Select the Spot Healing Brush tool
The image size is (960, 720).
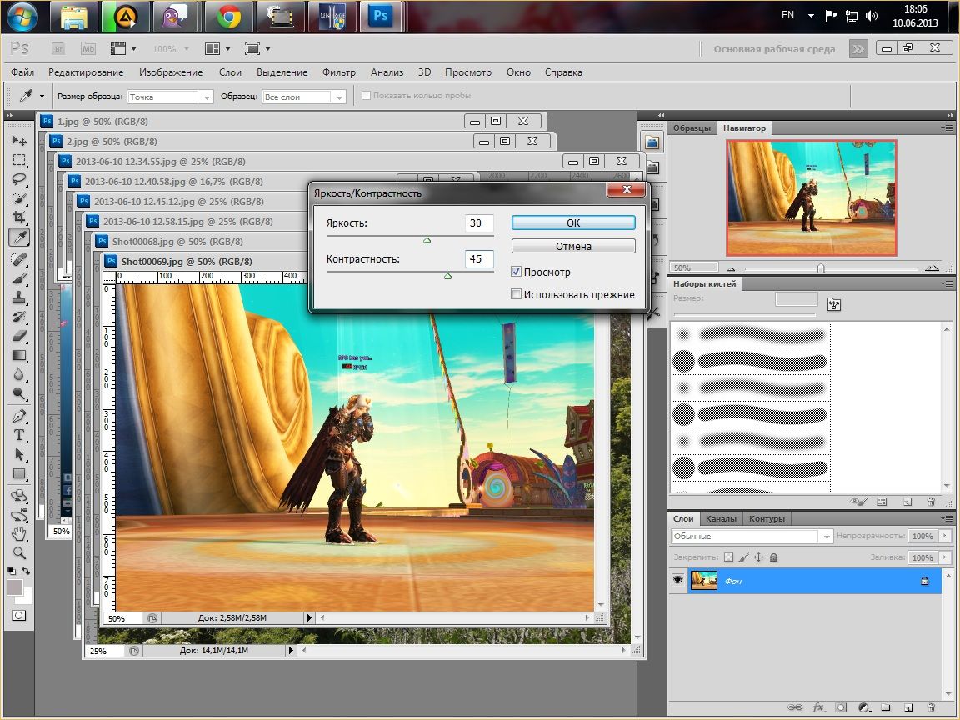19,259
